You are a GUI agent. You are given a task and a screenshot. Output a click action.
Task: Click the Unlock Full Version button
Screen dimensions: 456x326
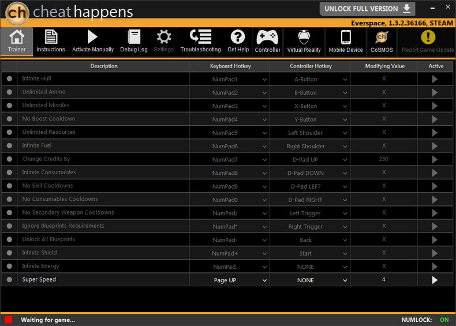[367, 9]
